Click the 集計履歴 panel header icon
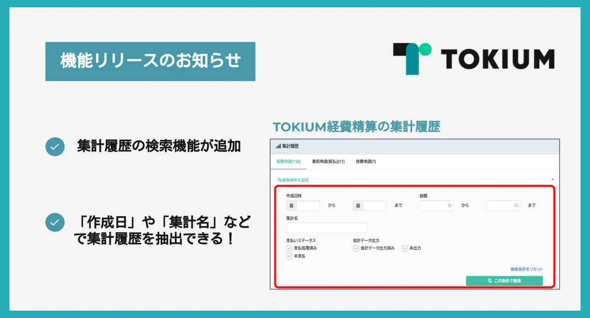590x318 pixels. [x=278, y=146]
